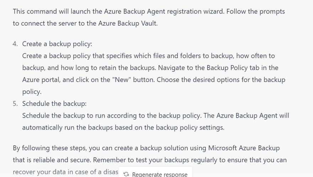Click the quoted "New" word in step 4
Screen dimensions: 313x177
click(143, 80)
